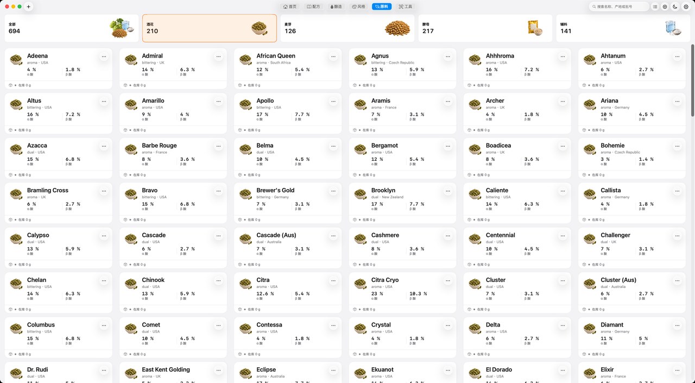695x383 pixels.
Task: Open the 工具 tools tab
Action: coord(405,7)
